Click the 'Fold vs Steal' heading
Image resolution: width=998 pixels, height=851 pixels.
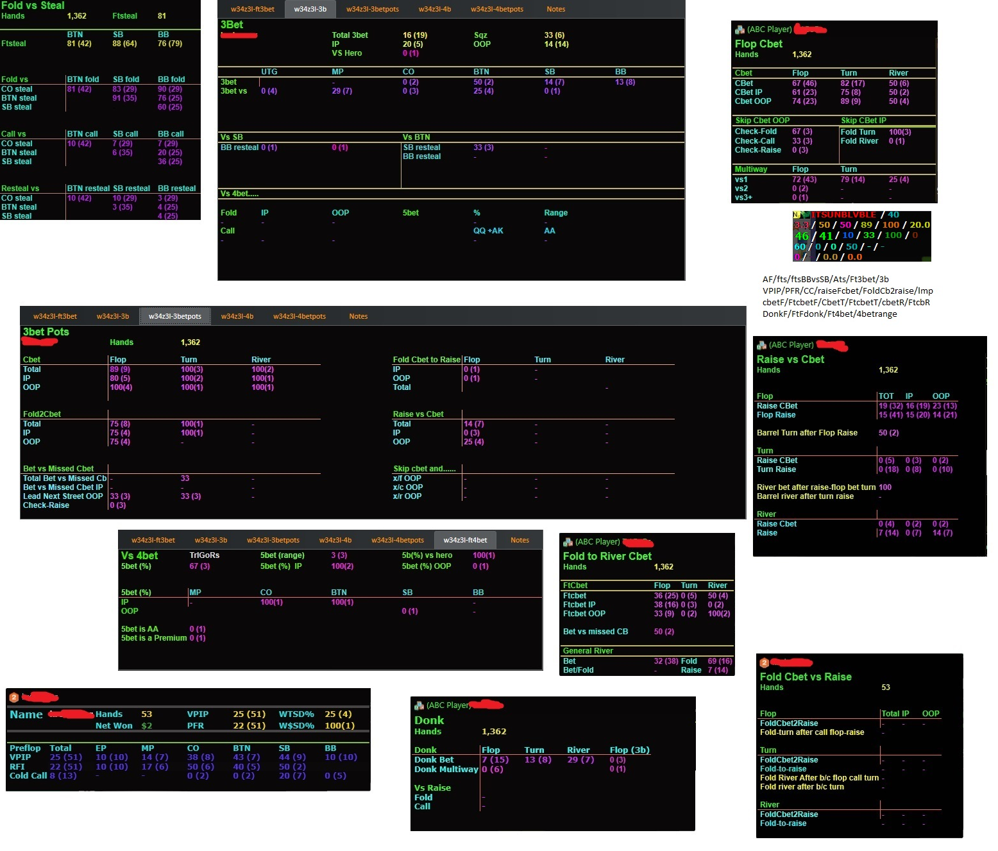[x=33, y=6]
